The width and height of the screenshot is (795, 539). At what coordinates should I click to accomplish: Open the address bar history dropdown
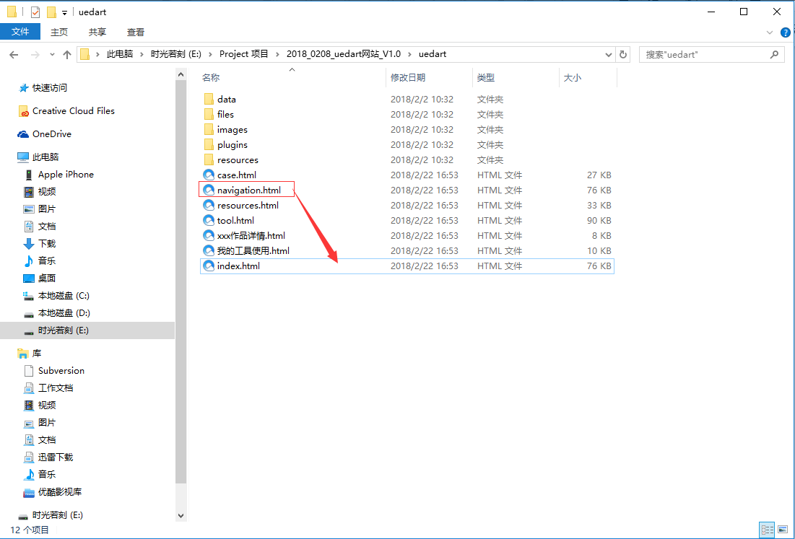[x=609, y=54]
